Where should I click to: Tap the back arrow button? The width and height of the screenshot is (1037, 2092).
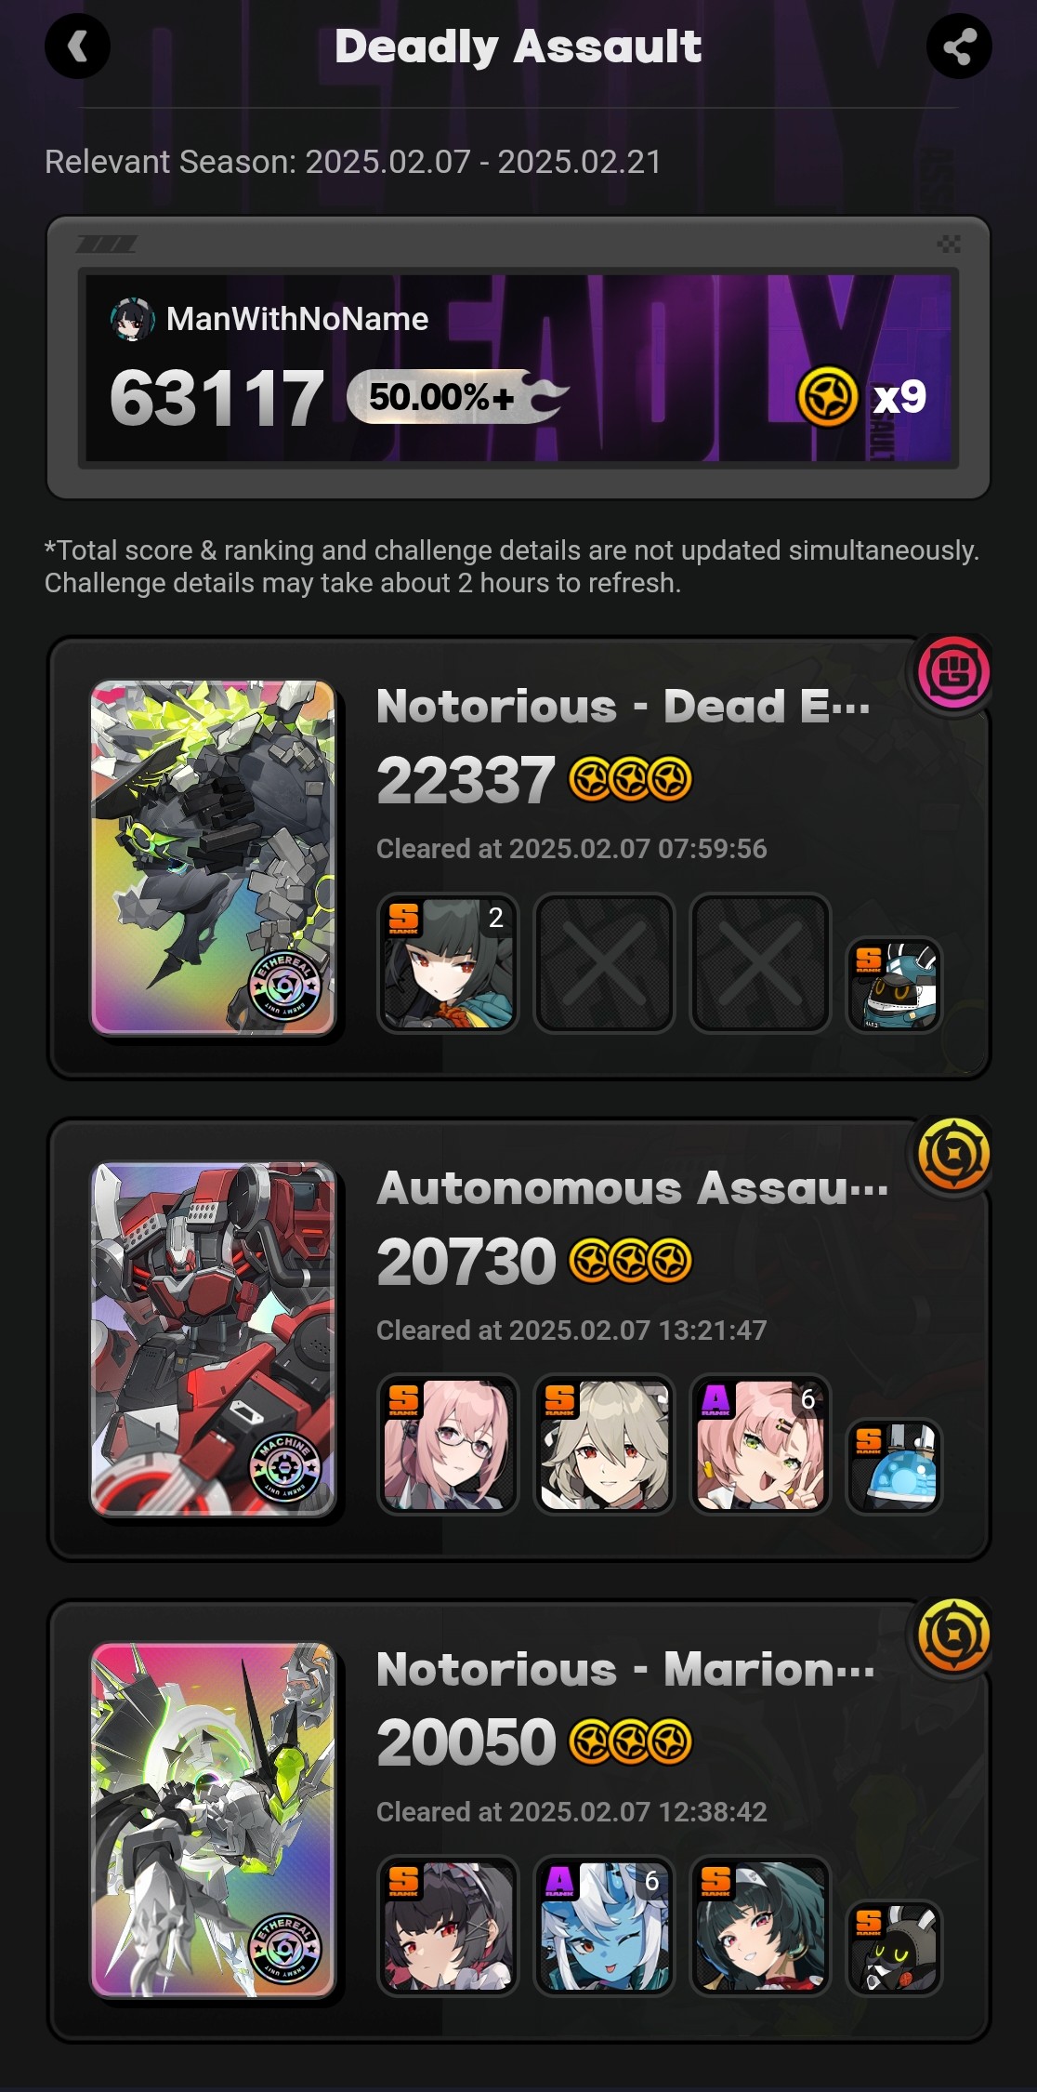coord(77,46)
